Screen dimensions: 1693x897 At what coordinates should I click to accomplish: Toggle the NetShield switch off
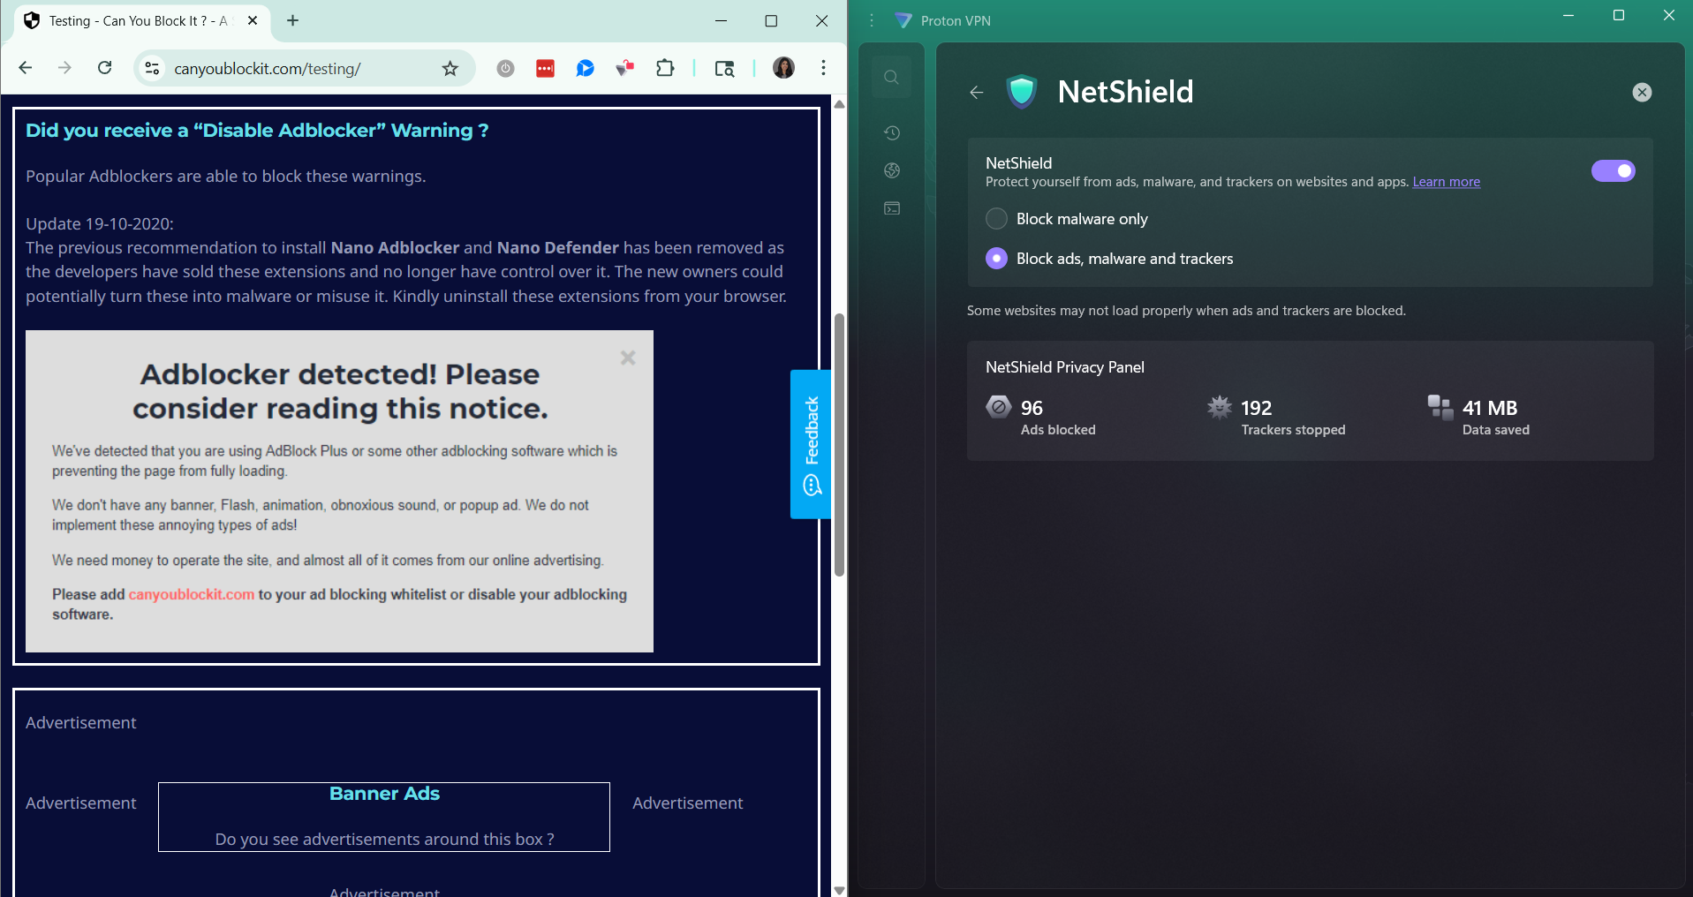1613,170
